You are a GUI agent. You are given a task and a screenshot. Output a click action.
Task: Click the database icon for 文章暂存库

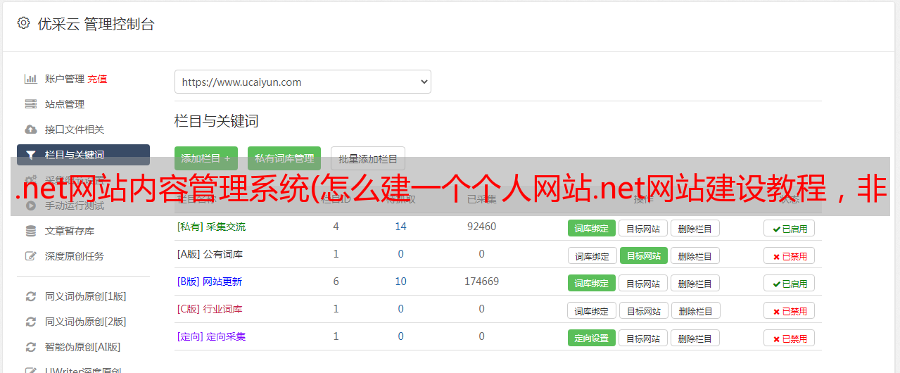(x=30, y=231)
